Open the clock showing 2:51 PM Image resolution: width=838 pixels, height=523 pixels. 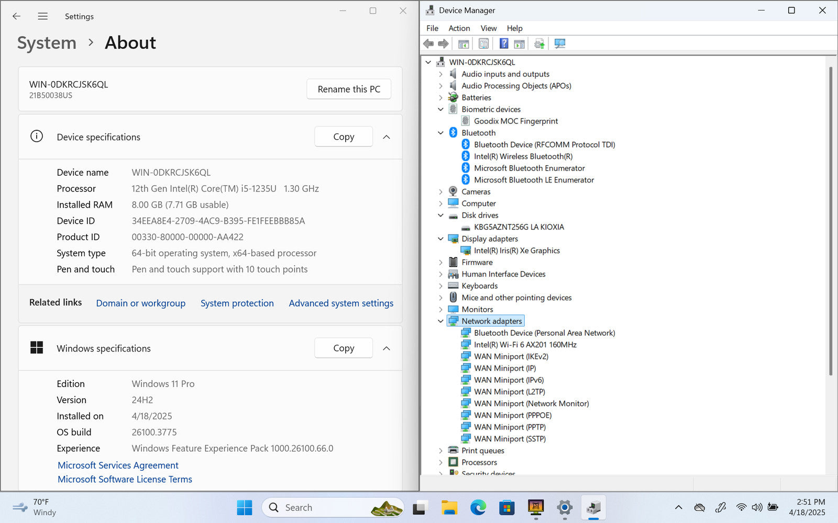click(x=807, y=507)
